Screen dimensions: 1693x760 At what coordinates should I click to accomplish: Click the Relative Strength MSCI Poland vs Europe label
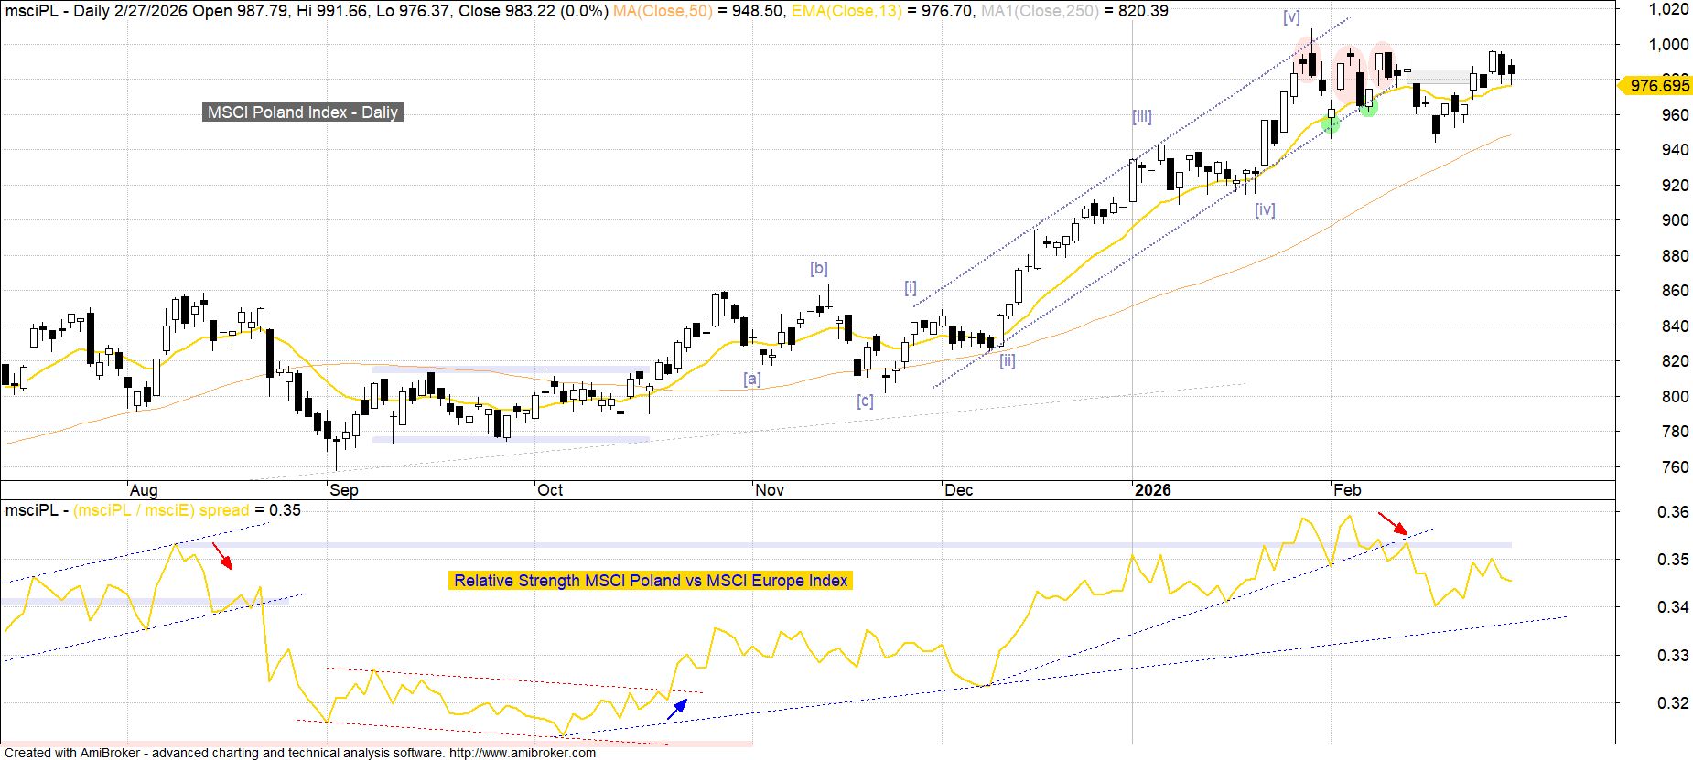click(x=650, y=581)
